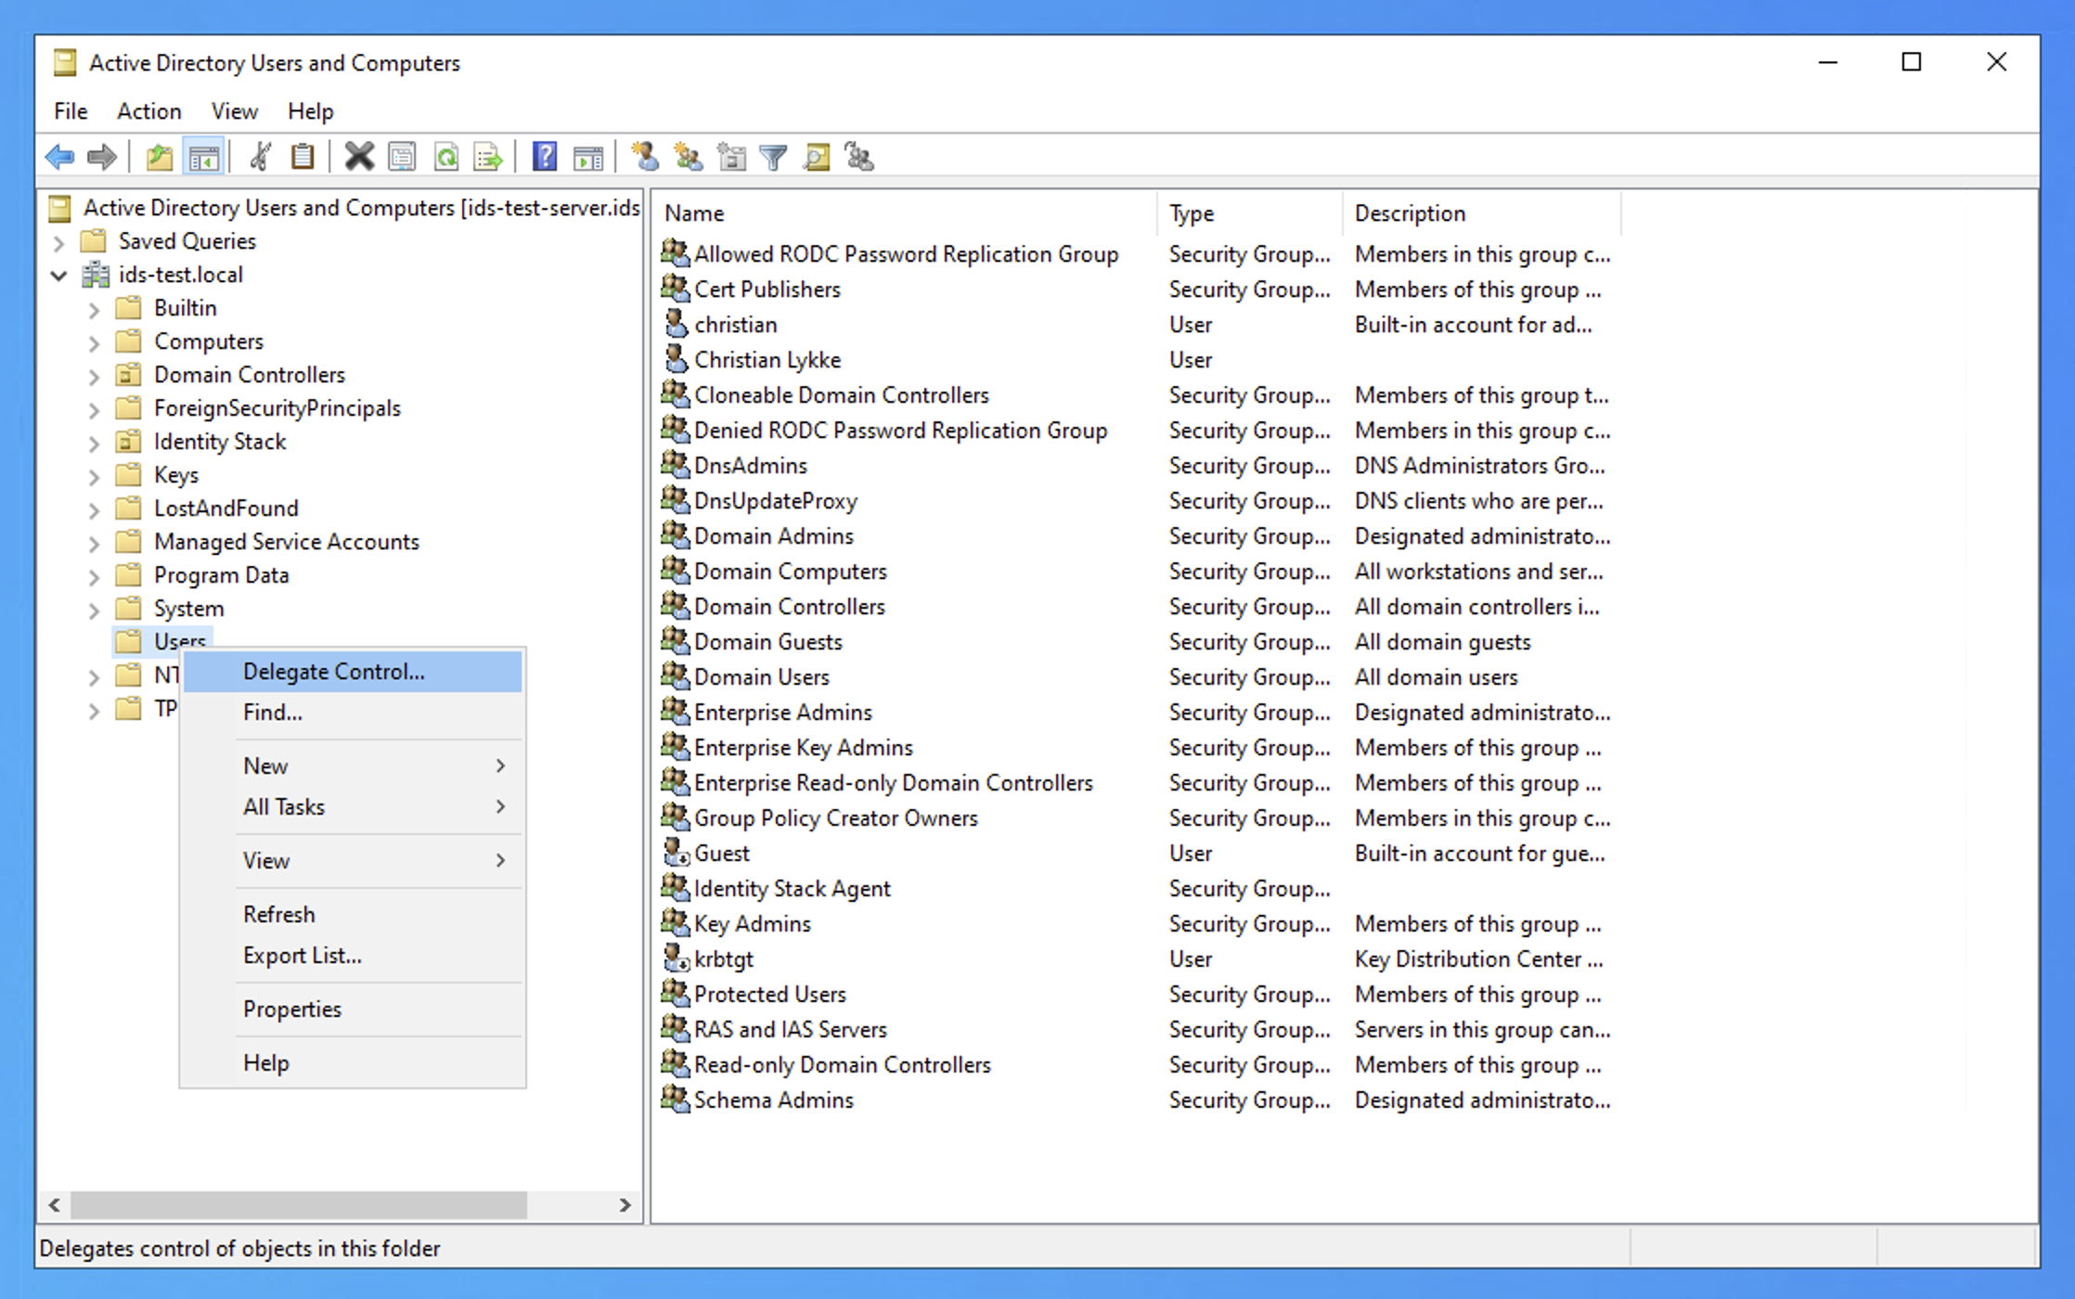
Task: Click the Christian Lykke user icon
Action: 676,358
